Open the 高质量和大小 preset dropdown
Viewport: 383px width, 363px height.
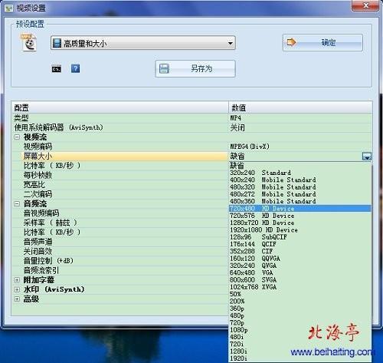pyautogui.click(x=143, y=43)
